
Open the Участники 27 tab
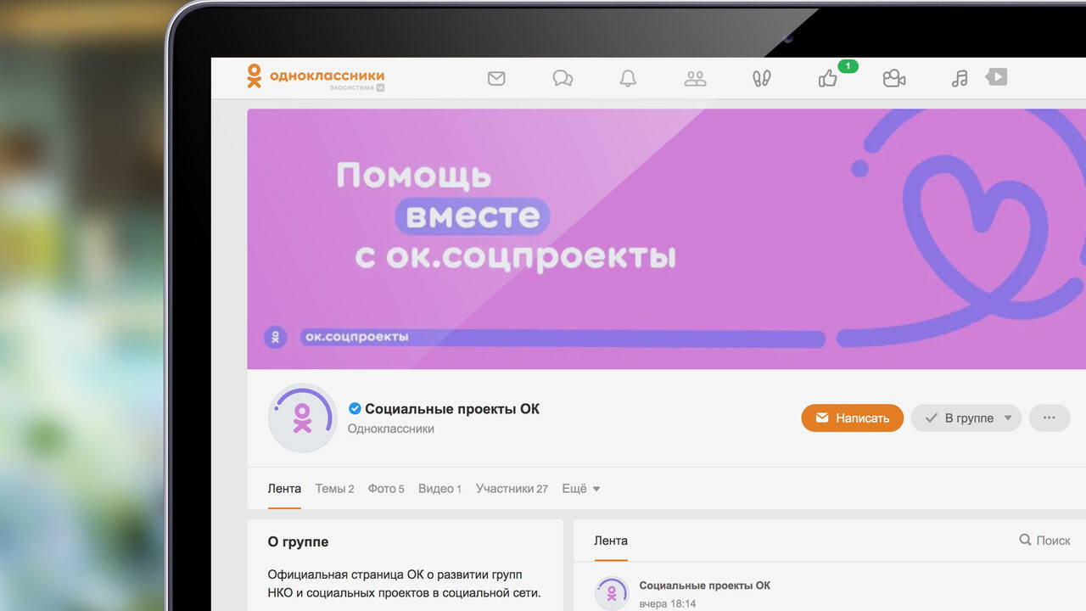(x=512, y=489)
